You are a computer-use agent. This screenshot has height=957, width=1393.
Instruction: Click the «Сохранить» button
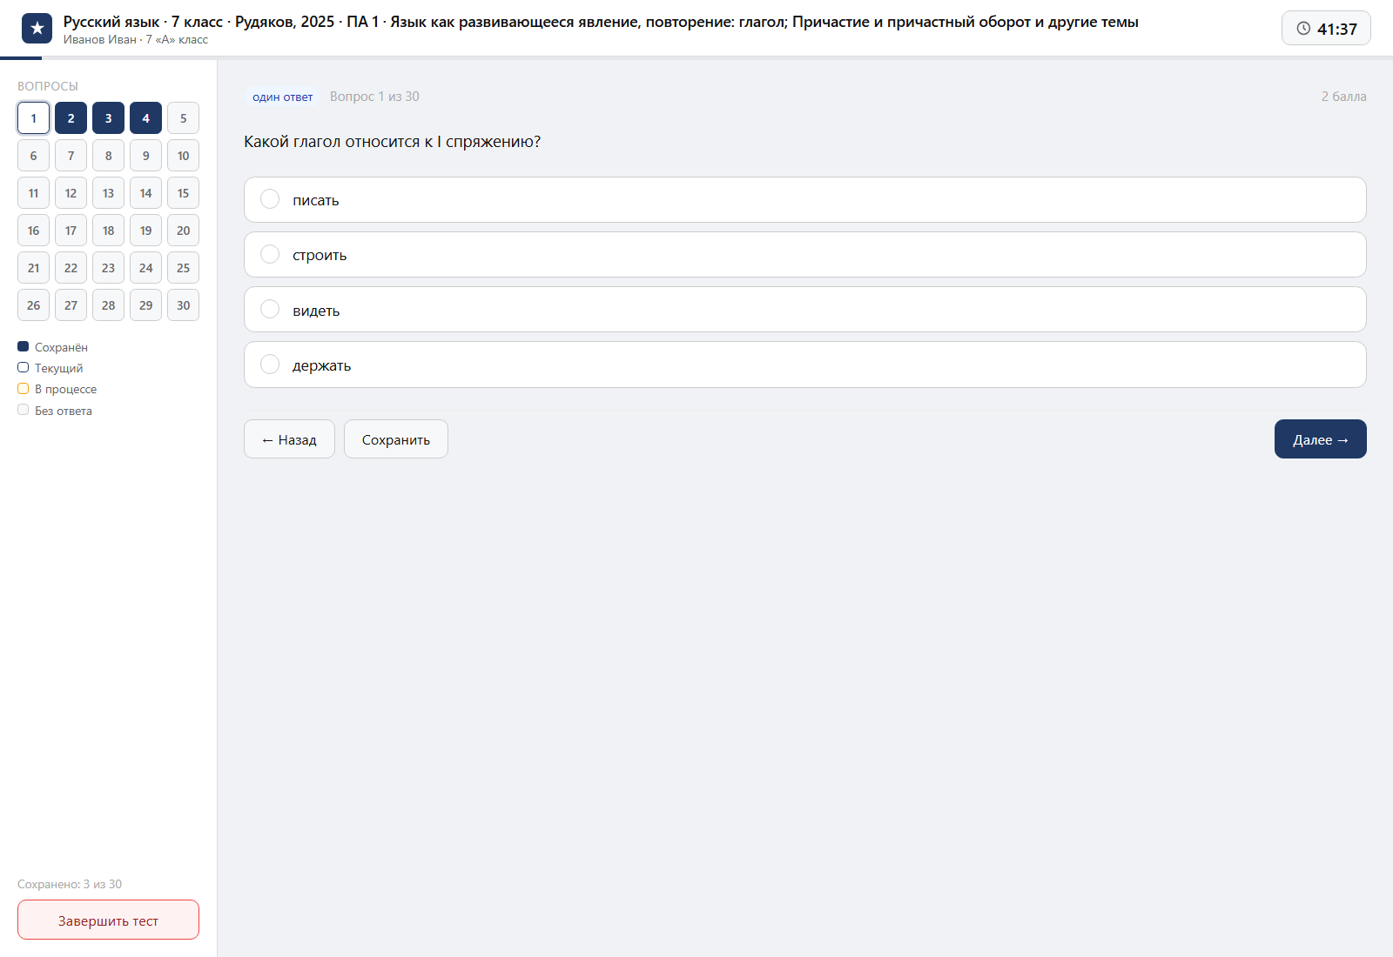pyautogui.click(x=396, y=439)
